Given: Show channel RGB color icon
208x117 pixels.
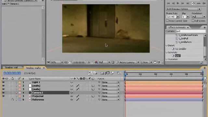Looking at the screenshot, I should tap(96, 62).
